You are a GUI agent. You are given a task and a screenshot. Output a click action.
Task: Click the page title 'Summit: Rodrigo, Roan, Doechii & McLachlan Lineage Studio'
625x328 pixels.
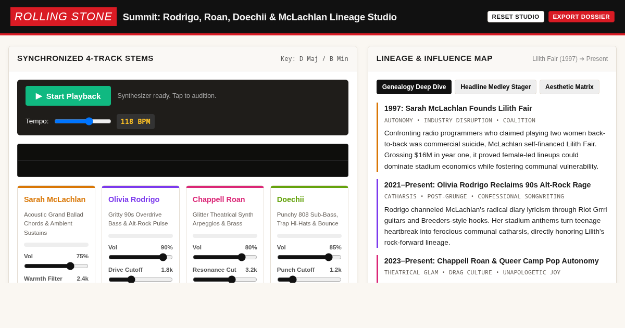coord(260,17)
